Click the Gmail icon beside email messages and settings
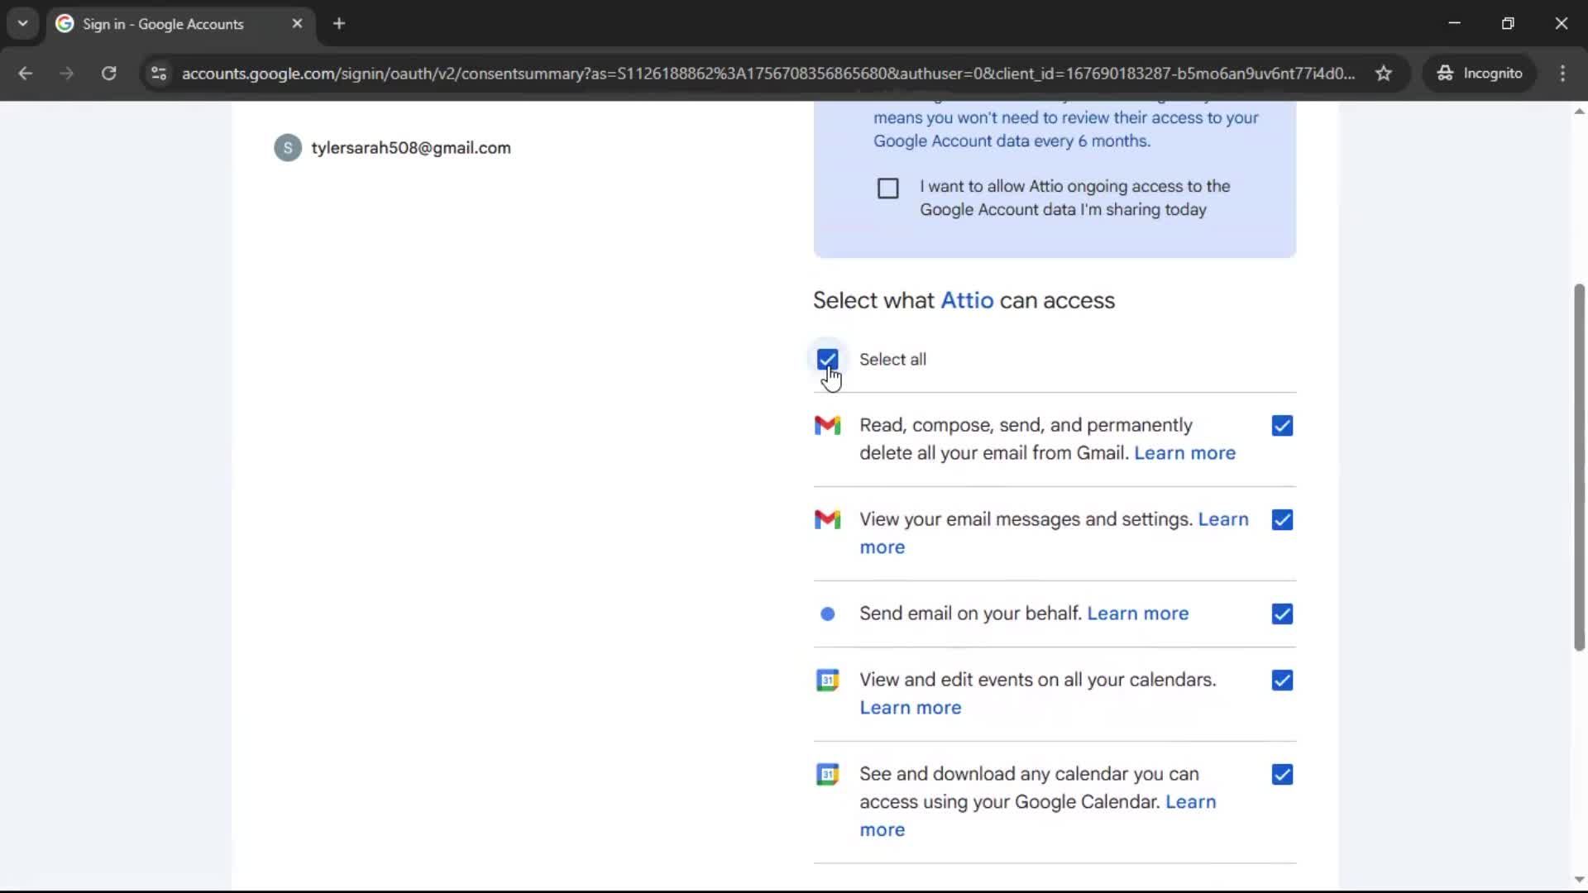The image size is (1588, 893). [828, 519]
